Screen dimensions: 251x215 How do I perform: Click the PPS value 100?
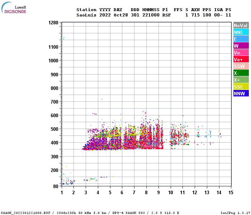tap(207, 15)
